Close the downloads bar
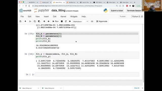The height and width of the screenshot is (91, 162). 143,88
